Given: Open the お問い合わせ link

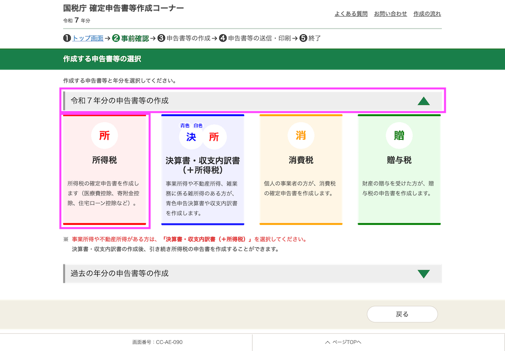Looking at the screenshot, I should [390, 13].
